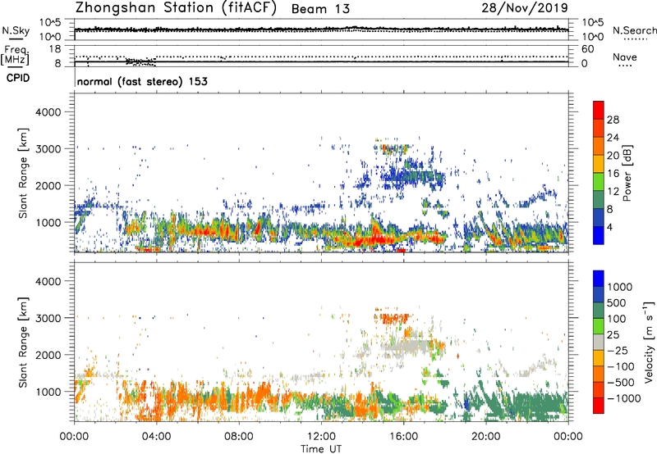Click the frequency axis value '18'
657x454 pixels.
[x=55, y=49]
